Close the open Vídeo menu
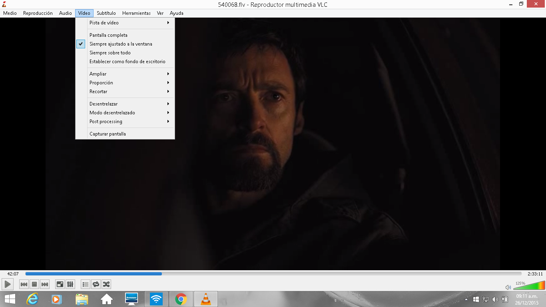The height and width of the screenshot is (307, 546). point(84,13)
